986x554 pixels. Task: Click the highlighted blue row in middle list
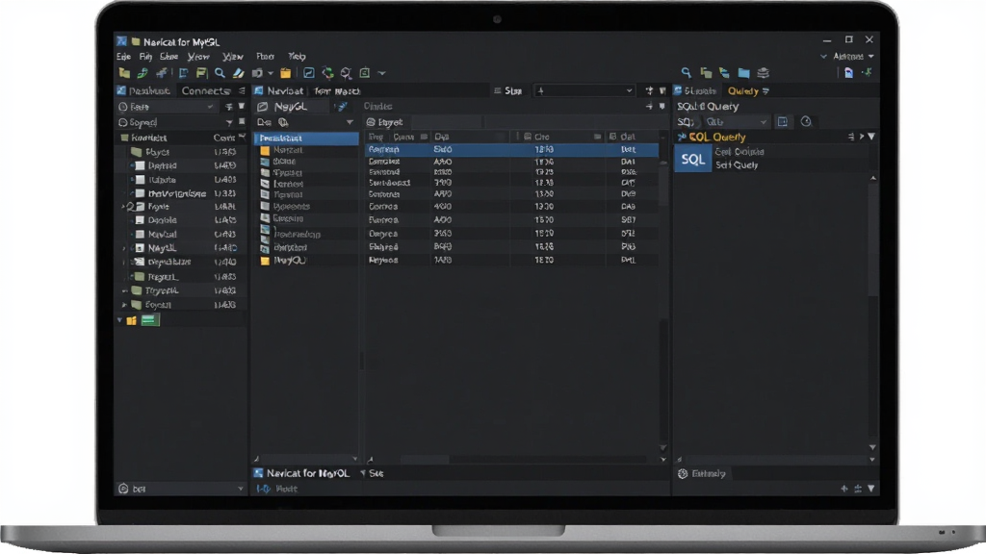coord(306,138)
